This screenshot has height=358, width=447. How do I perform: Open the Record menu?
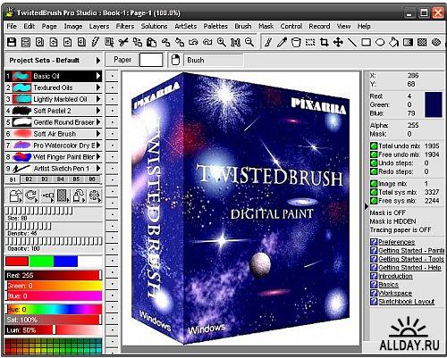(x=319, y=26)
